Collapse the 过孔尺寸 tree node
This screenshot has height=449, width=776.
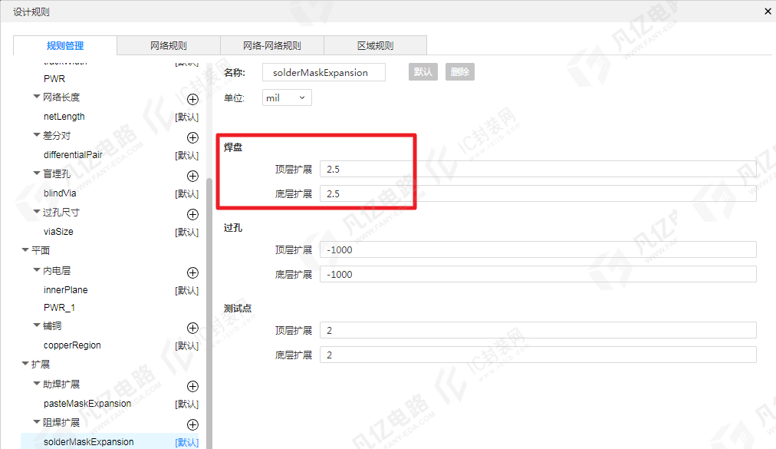(37, 212)
